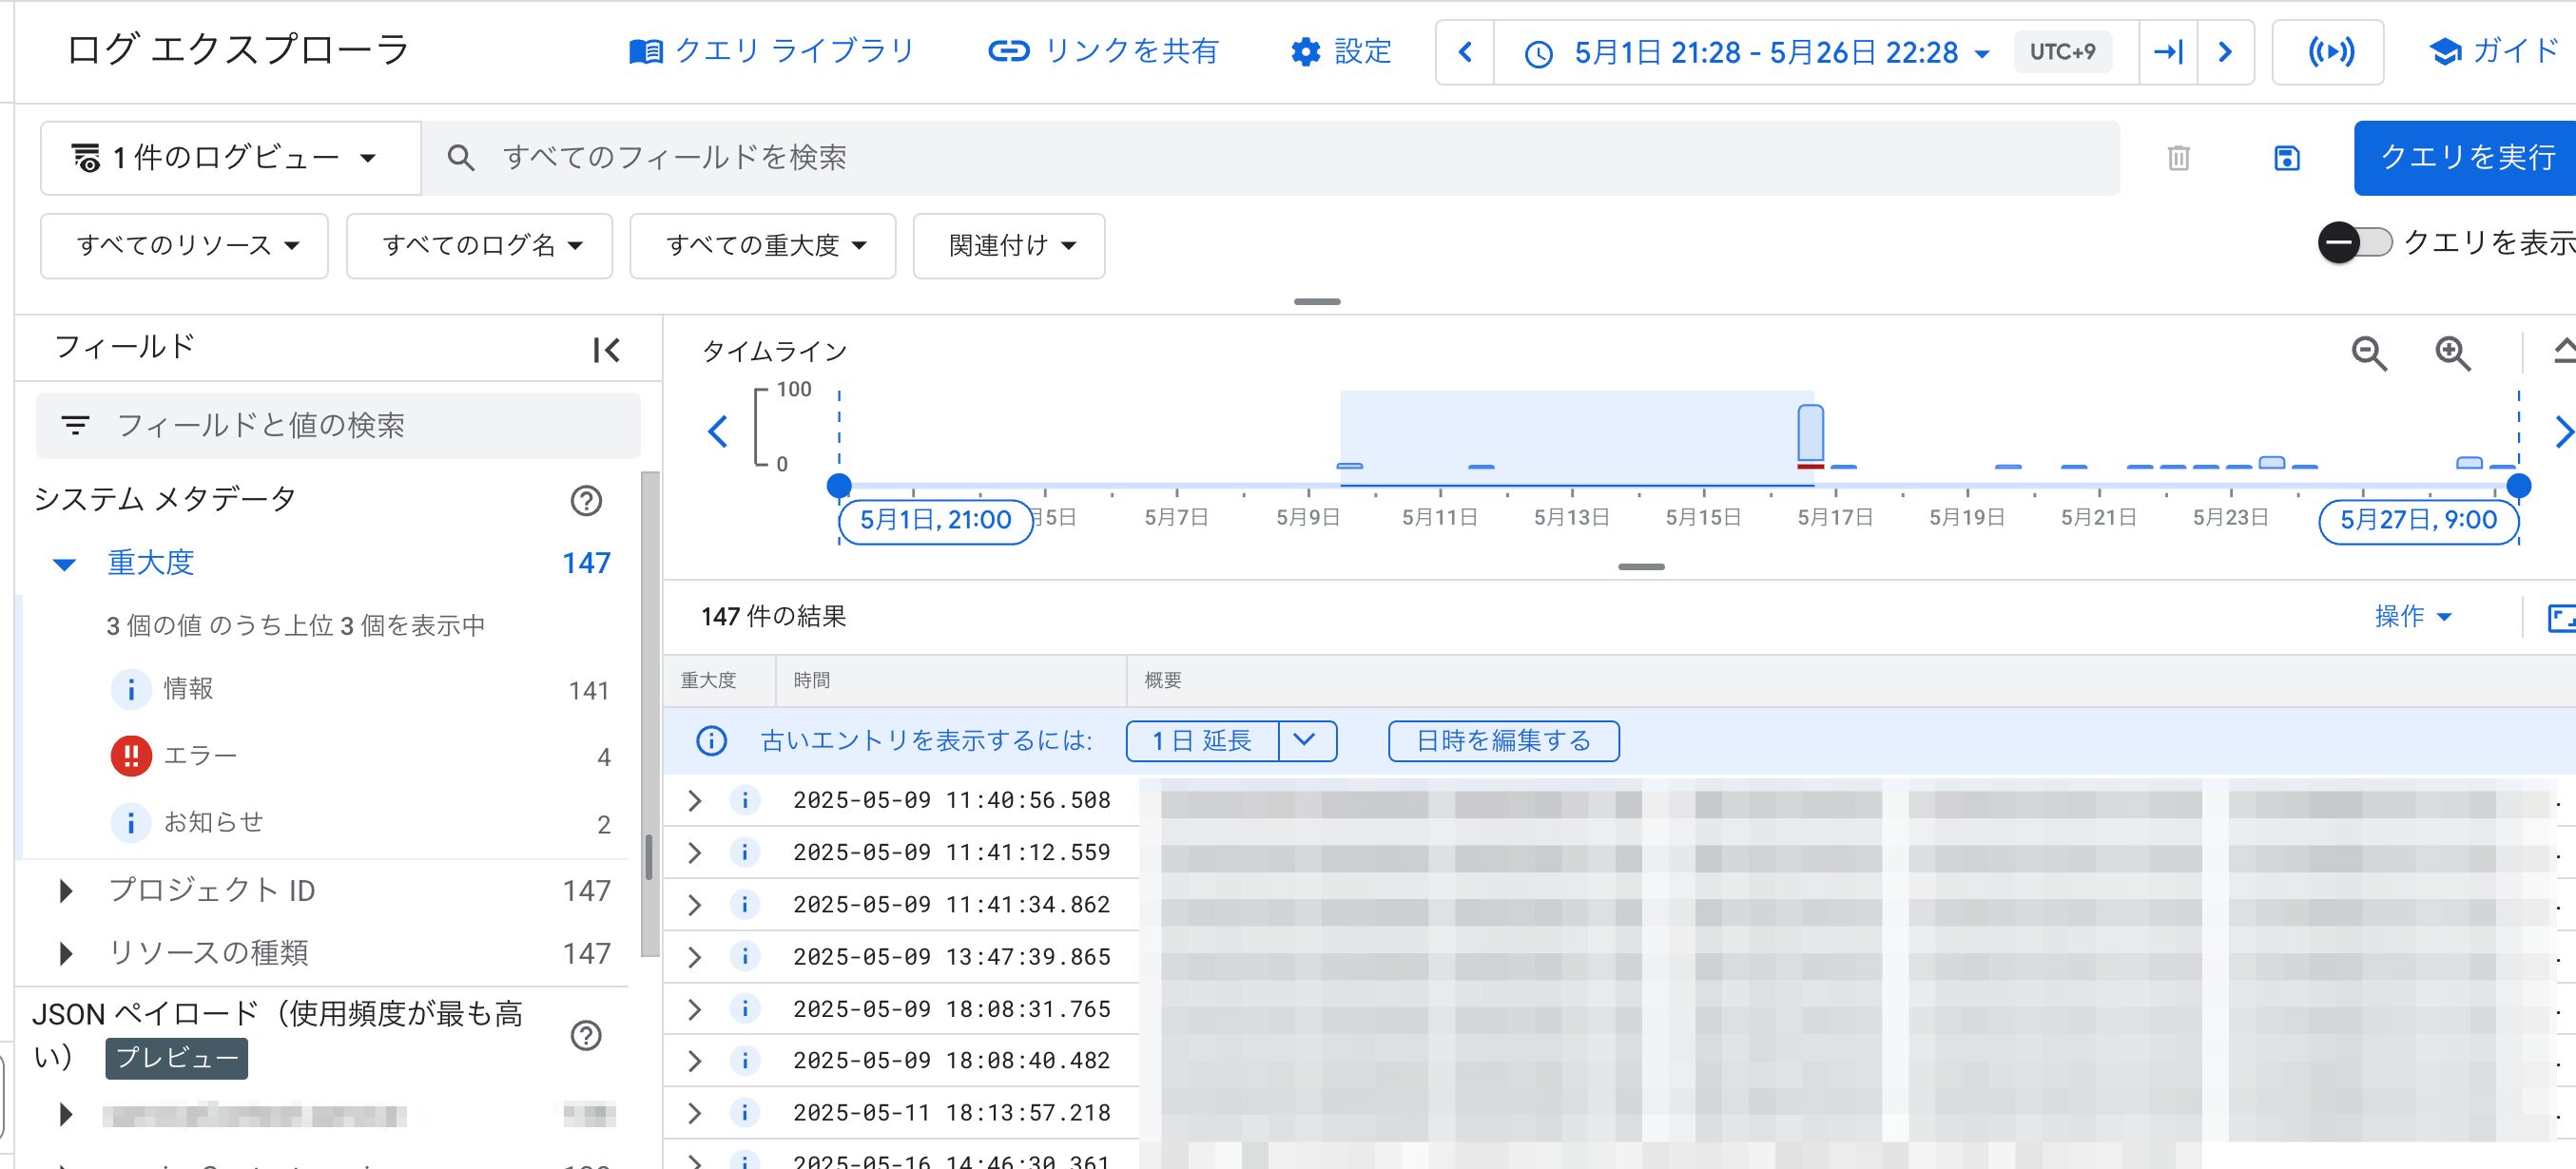Click the 時間 column header
The height and width of the screenshot is (1169, 2576).
click(x=811, y=680)
